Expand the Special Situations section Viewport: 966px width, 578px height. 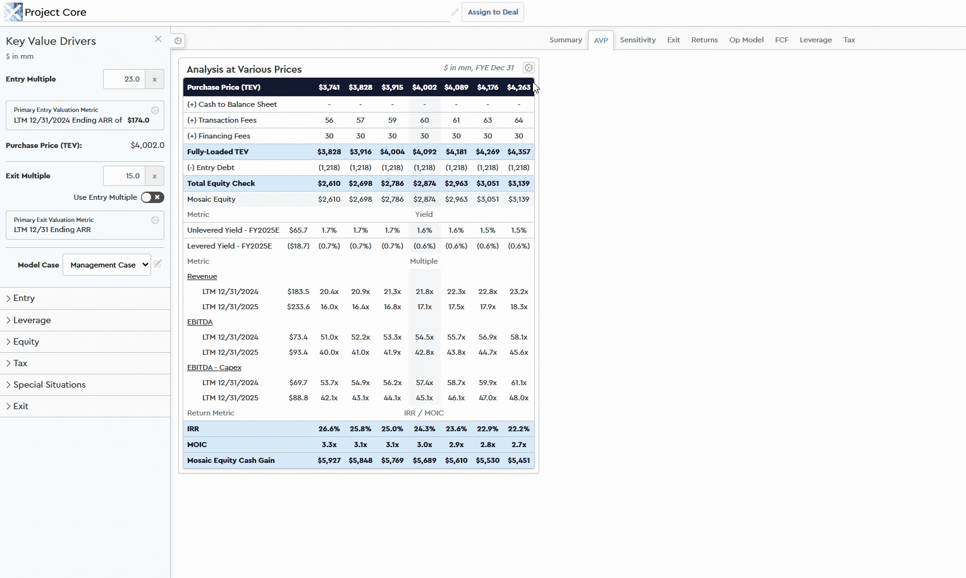(x=49, y=384)
